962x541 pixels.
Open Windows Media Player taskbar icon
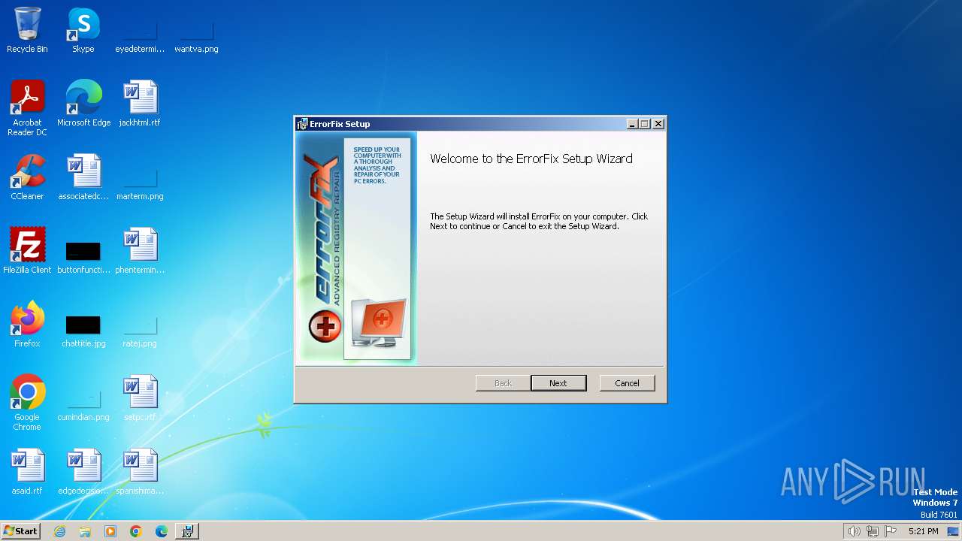tap(110, 531)
